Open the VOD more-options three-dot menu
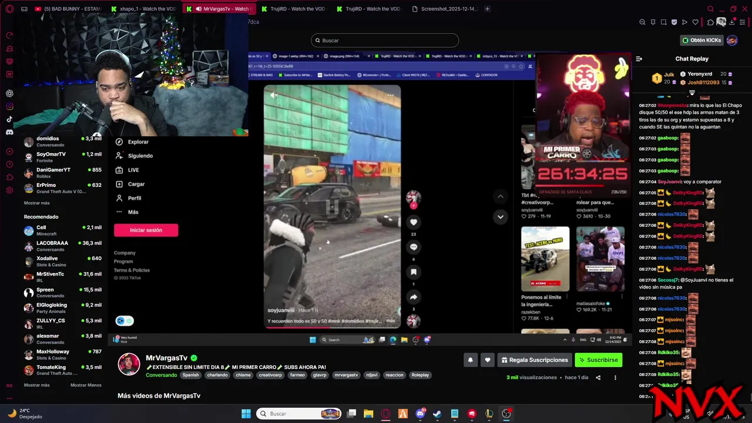This screenshot has width=752, height=423. click(x=615, y=378)
